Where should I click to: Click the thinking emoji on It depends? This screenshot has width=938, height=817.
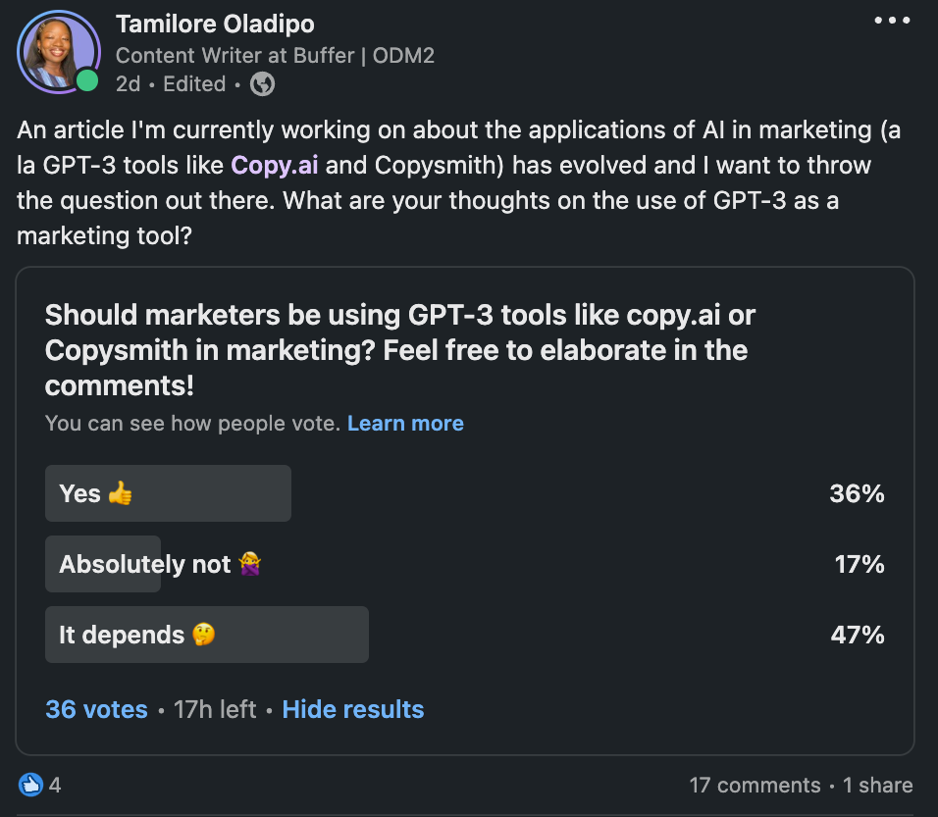coord(204,635)
